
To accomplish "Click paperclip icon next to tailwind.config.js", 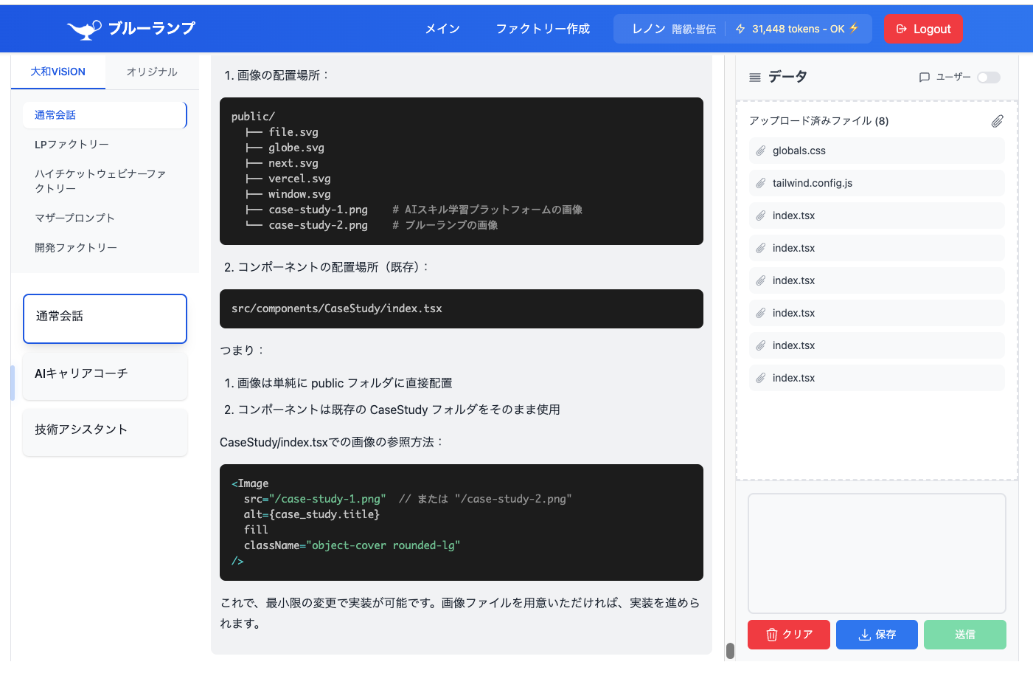I will (761, 183).
